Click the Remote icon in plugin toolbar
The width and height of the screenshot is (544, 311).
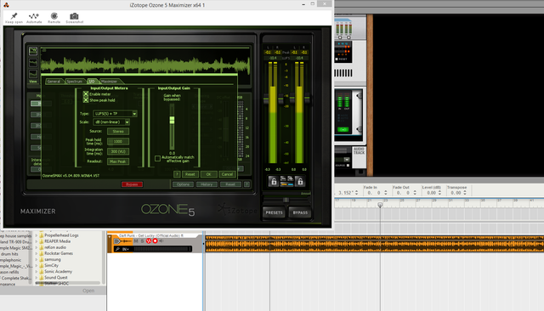54,16
